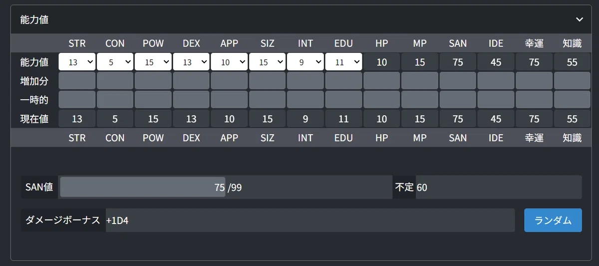599x266 pixels.
Task: Click the 不定 value field
Action: point(499,187)
